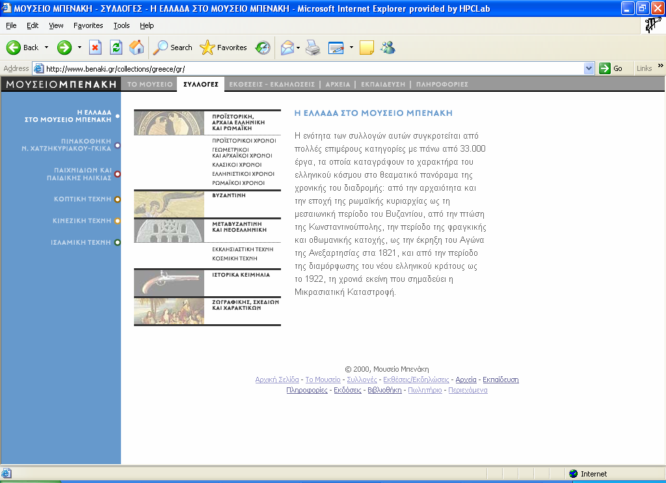Screen dimensions: 666x483
Task: Open ΕΛΛΗΝΙΣΤΙΚΟΙ ΧΡΟΝΟΙ subcategory
Action: (243, 174)
